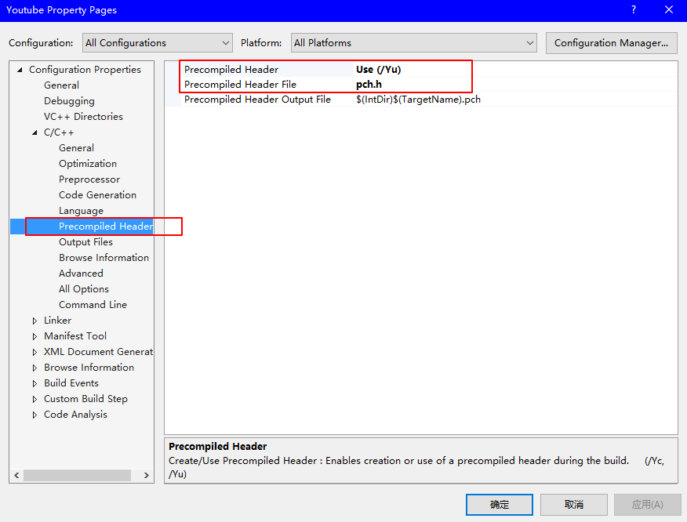Click the Custom Build Step label
This screenshot has width=687, height=522.
(86, 399)
